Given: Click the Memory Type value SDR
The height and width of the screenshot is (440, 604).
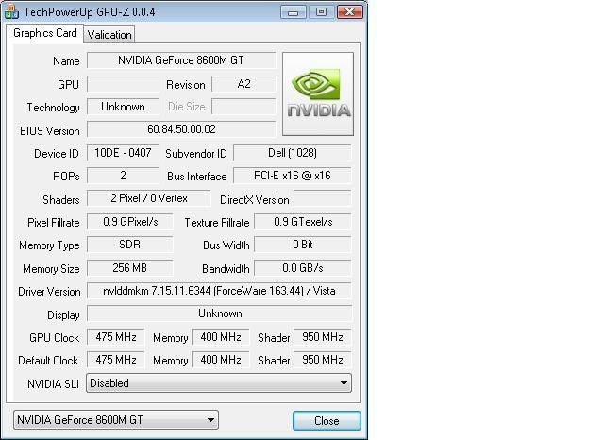Looking at the screenshot, I should pyautogui.click(x=130, y=245).
